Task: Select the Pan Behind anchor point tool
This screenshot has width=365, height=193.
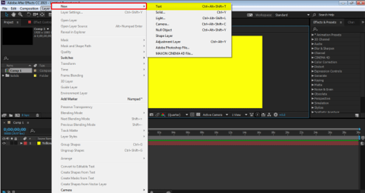Action: click(x=42, y=15)
